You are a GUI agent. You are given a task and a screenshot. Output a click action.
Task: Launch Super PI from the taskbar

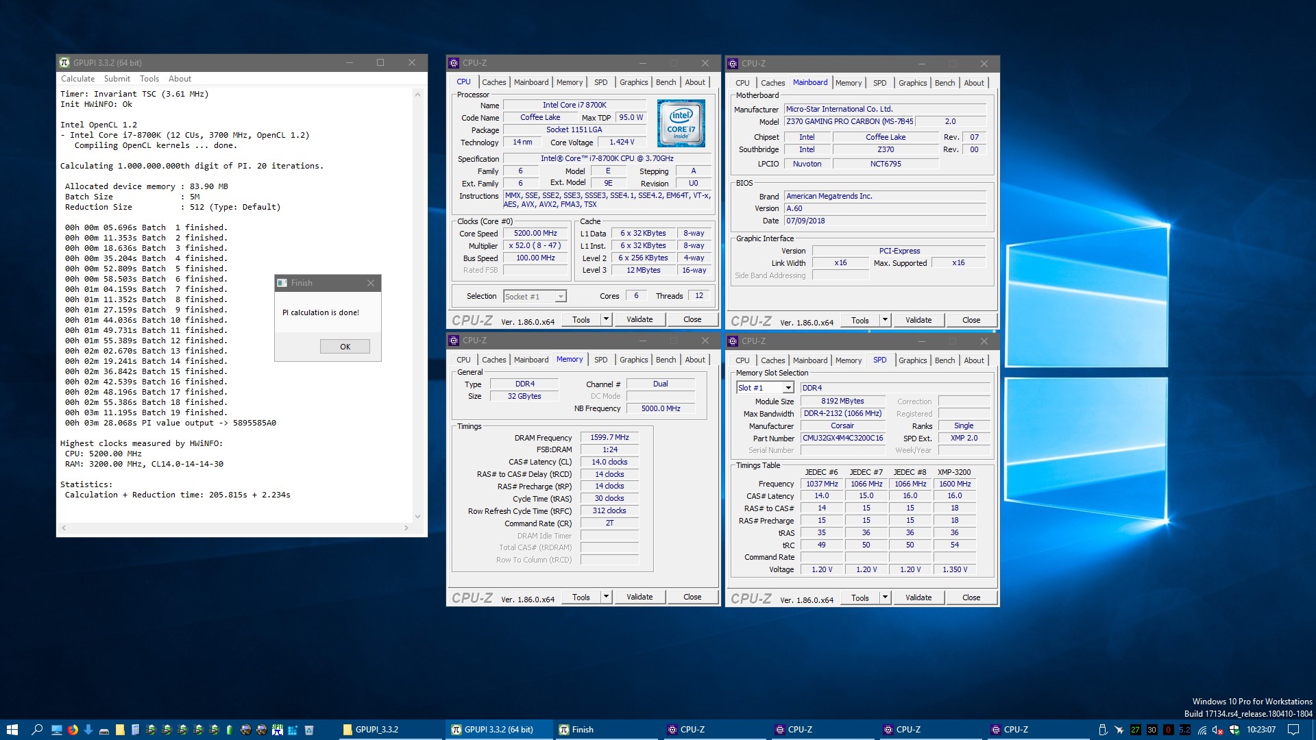tap(277, 730)
